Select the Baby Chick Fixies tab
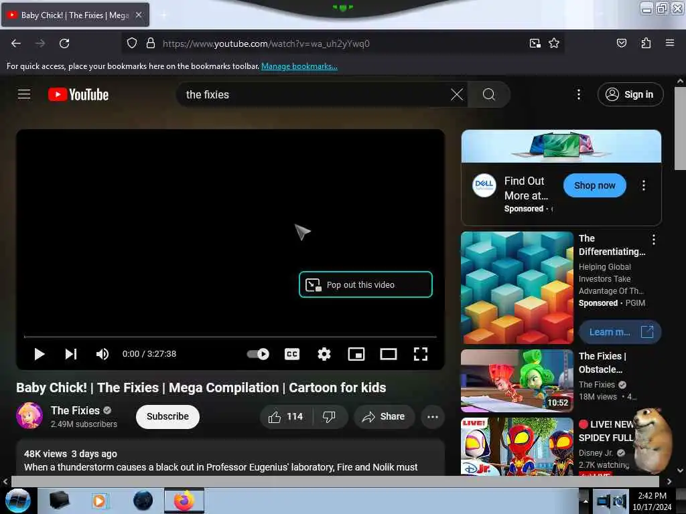The height and width of the screenshot is (514, 686). click(75, 15)
